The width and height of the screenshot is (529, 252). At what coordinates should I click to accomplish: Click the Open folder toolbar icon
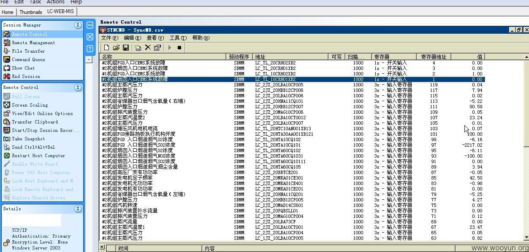point(116,48)
